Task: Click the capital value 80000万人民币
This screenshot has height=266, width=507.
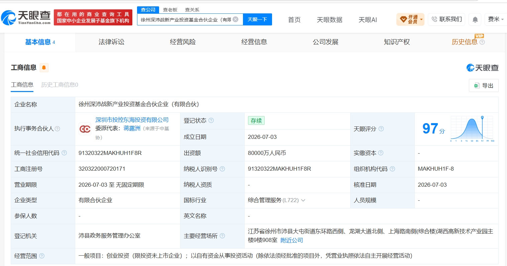Action: [267, 153]
